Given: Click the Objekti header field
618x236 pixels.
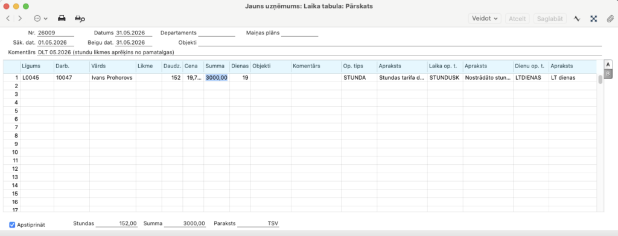Looking at the screenshot, I should (400, 42).
